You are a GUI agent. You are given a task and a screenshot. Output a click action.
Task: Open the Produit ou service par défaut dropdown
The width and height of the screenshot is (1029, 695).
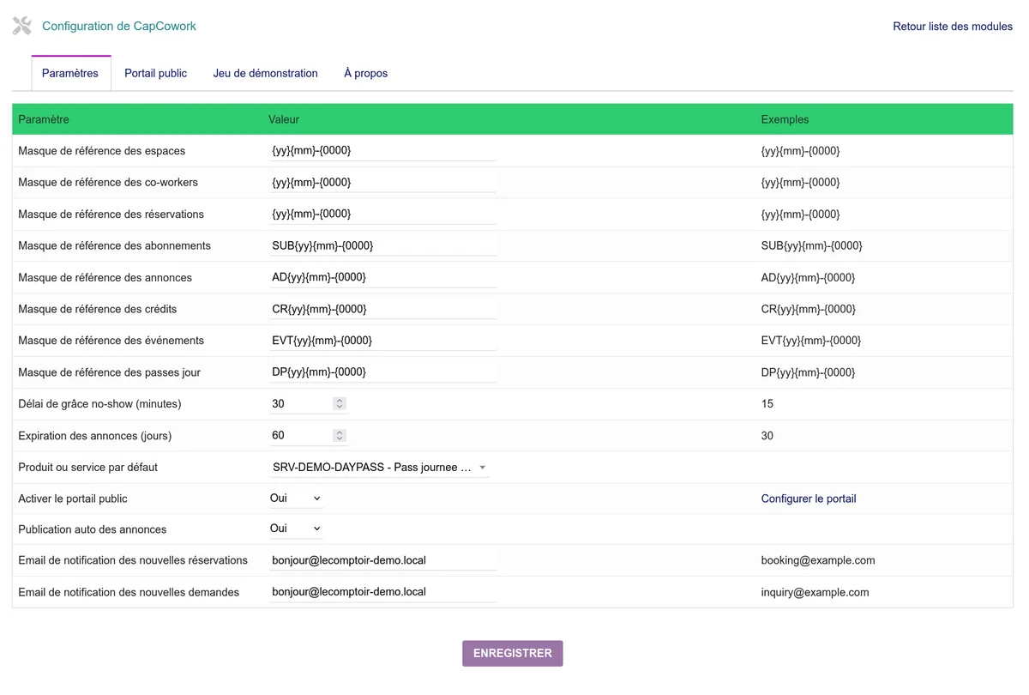379,468
